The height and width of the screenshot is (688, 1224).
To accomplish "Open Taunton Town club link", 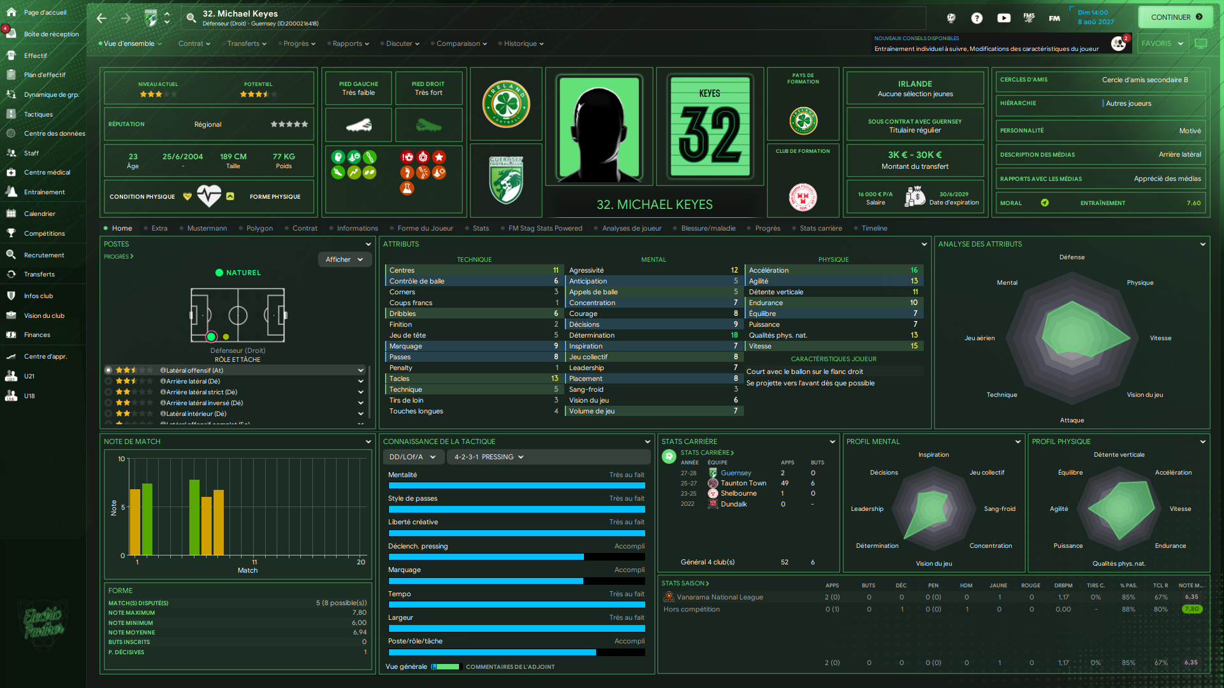I will 743,483.
